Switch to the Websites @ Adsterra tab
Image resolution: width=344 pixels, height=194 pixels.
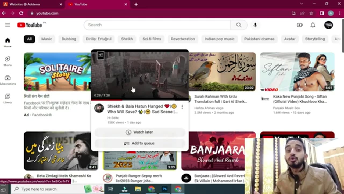click(32, 4)
